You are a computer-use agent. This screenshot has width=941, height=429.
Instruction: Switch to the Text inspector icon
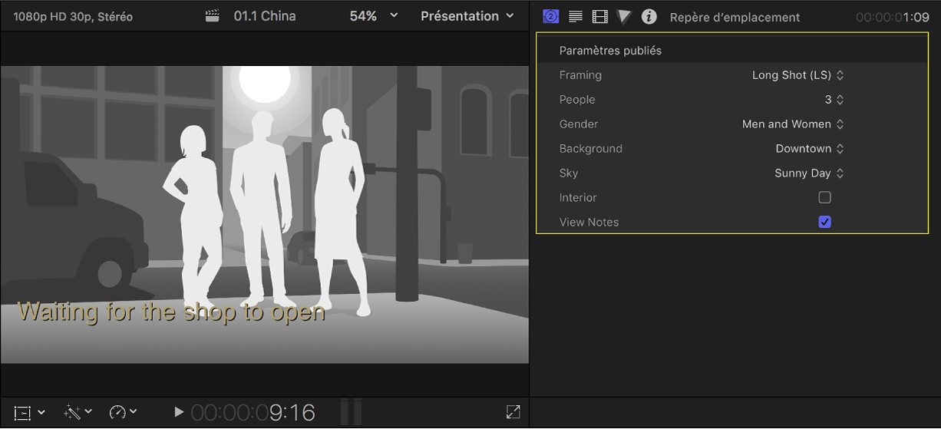[x=575, y=16]
